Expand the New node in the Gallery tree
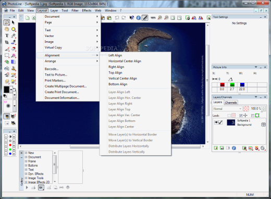Image resolution: width=271 pixels, height=199 pixels. (x=26, y=153)
